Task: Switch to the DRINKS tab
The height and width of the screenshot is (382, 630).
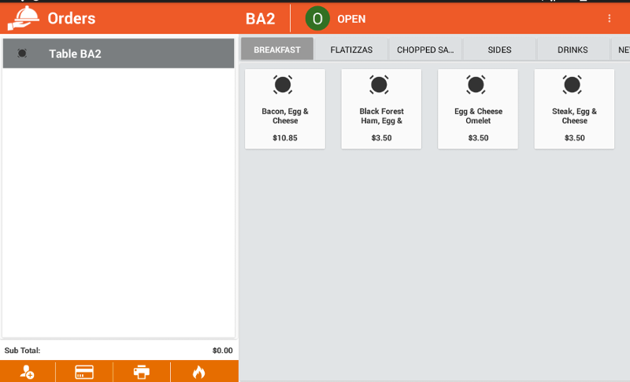Action: (x=573, y=50)
